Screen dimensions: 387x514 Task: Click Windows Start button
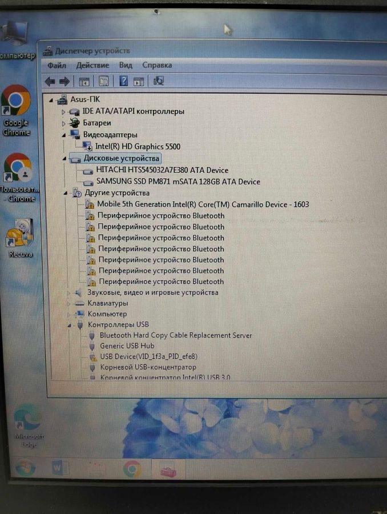click(24, 468)
